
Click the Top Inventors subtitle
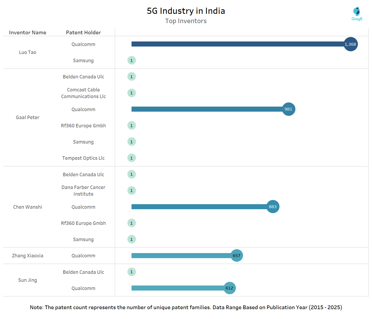tap(186, 21)
